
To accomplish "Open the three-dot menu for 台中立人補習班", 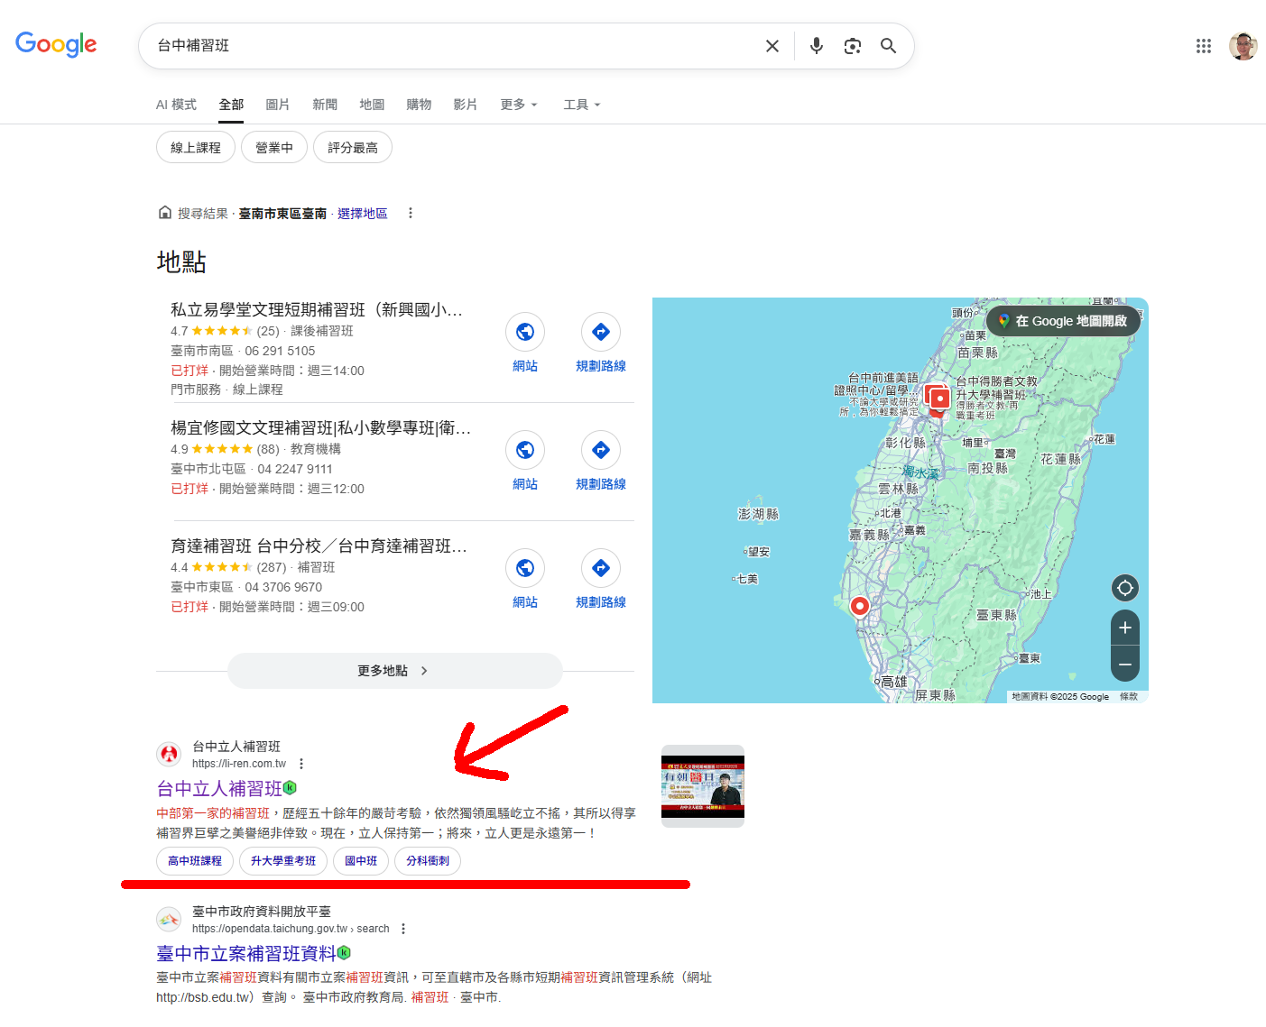I will (301, 763).
